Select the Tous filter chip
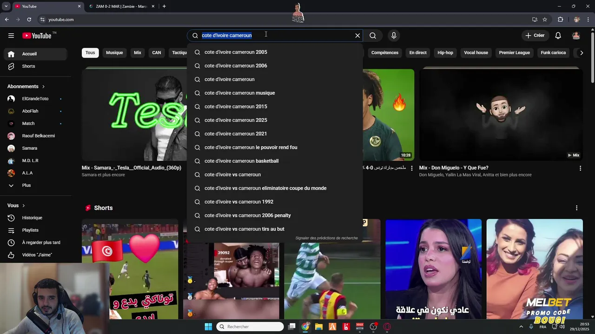The image size is (595, 334). pos(90,53)
